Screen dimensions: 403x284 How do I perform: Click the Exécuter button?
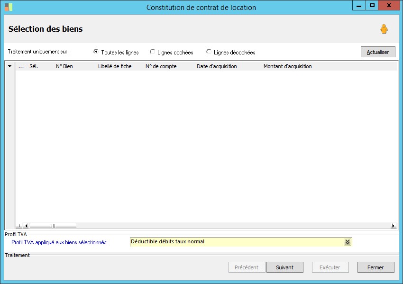tap(330, 267)
